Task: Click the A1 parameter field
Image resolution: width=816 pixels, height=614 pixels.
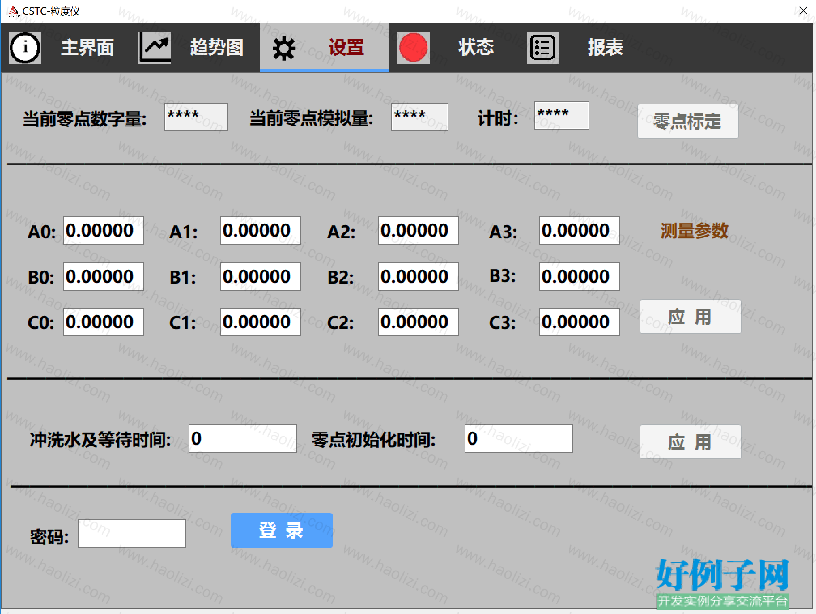Action: (x=261, y=230)
